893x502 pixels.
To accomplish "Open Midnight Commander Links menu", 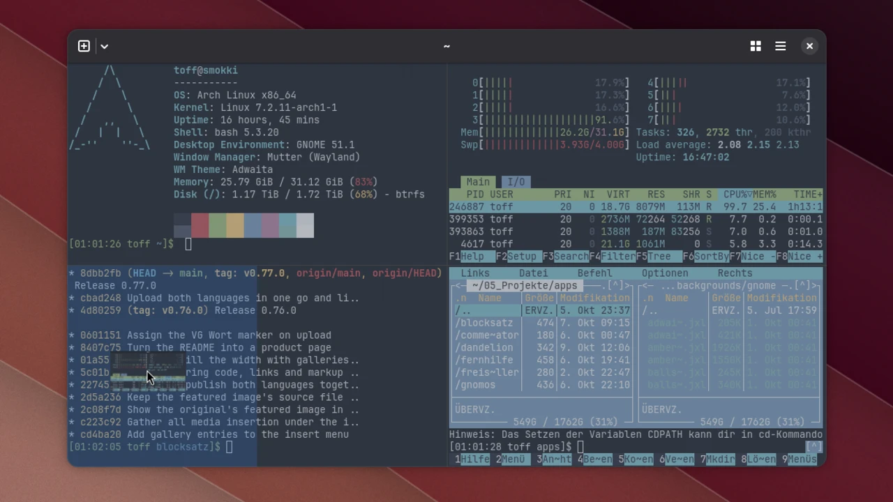I will [475, 273].
